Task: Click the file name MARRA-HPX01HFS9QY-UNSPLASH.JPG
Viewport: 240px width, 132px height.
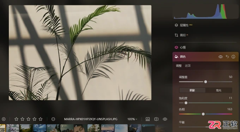Action: point(91,119)
